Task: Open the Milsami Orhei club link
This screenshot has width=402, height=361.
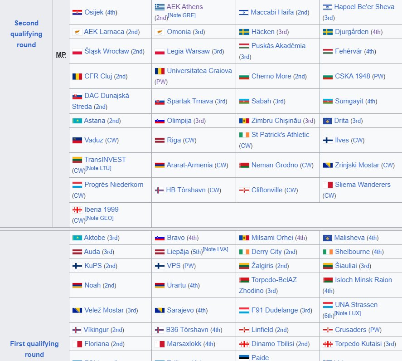Action: 272,238
